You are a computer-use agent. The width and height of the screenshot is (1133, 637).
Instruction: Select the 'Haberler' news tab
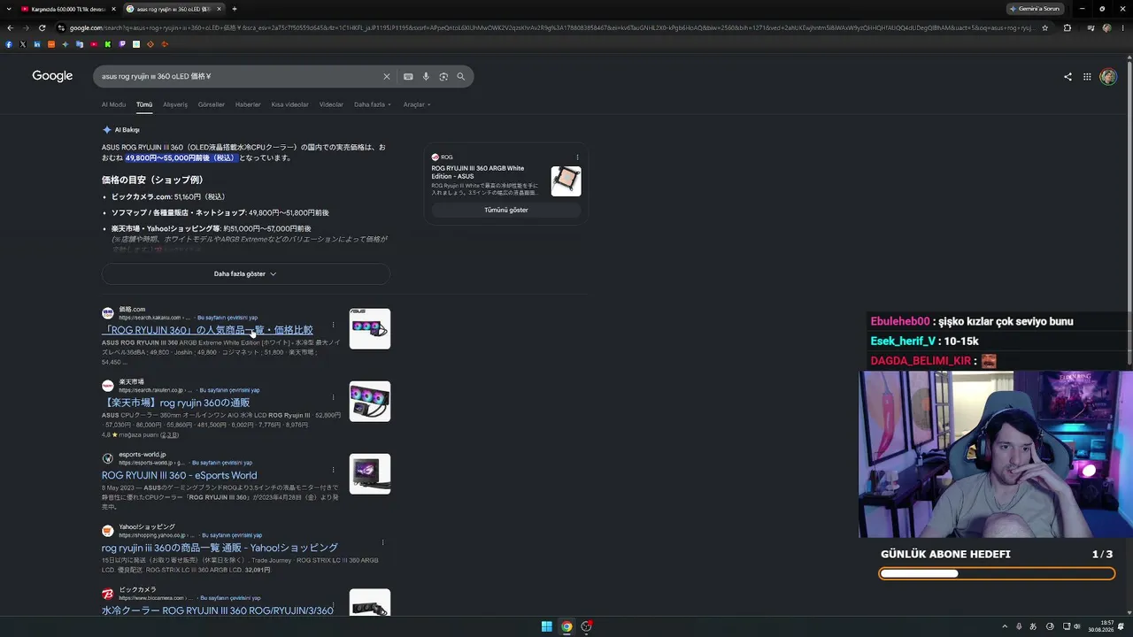(248, 104)
